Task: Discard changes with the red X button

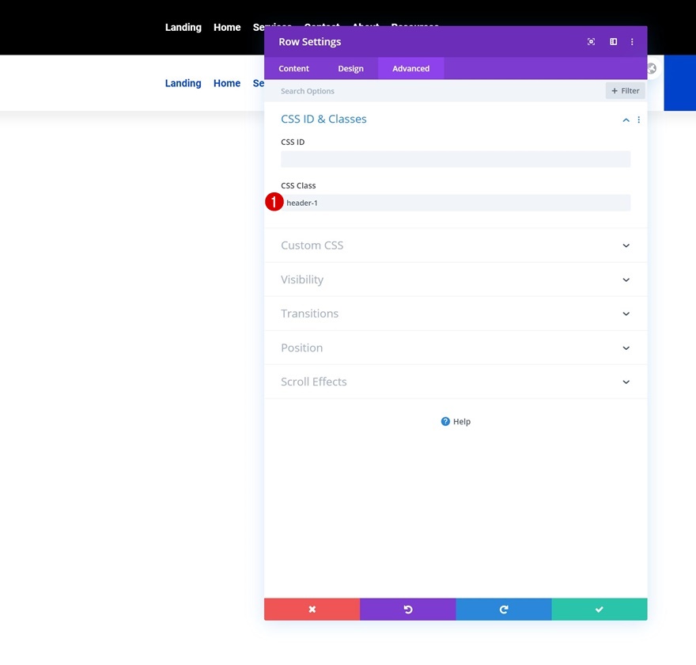Action: pyautogui.click(x=312, y=610)
